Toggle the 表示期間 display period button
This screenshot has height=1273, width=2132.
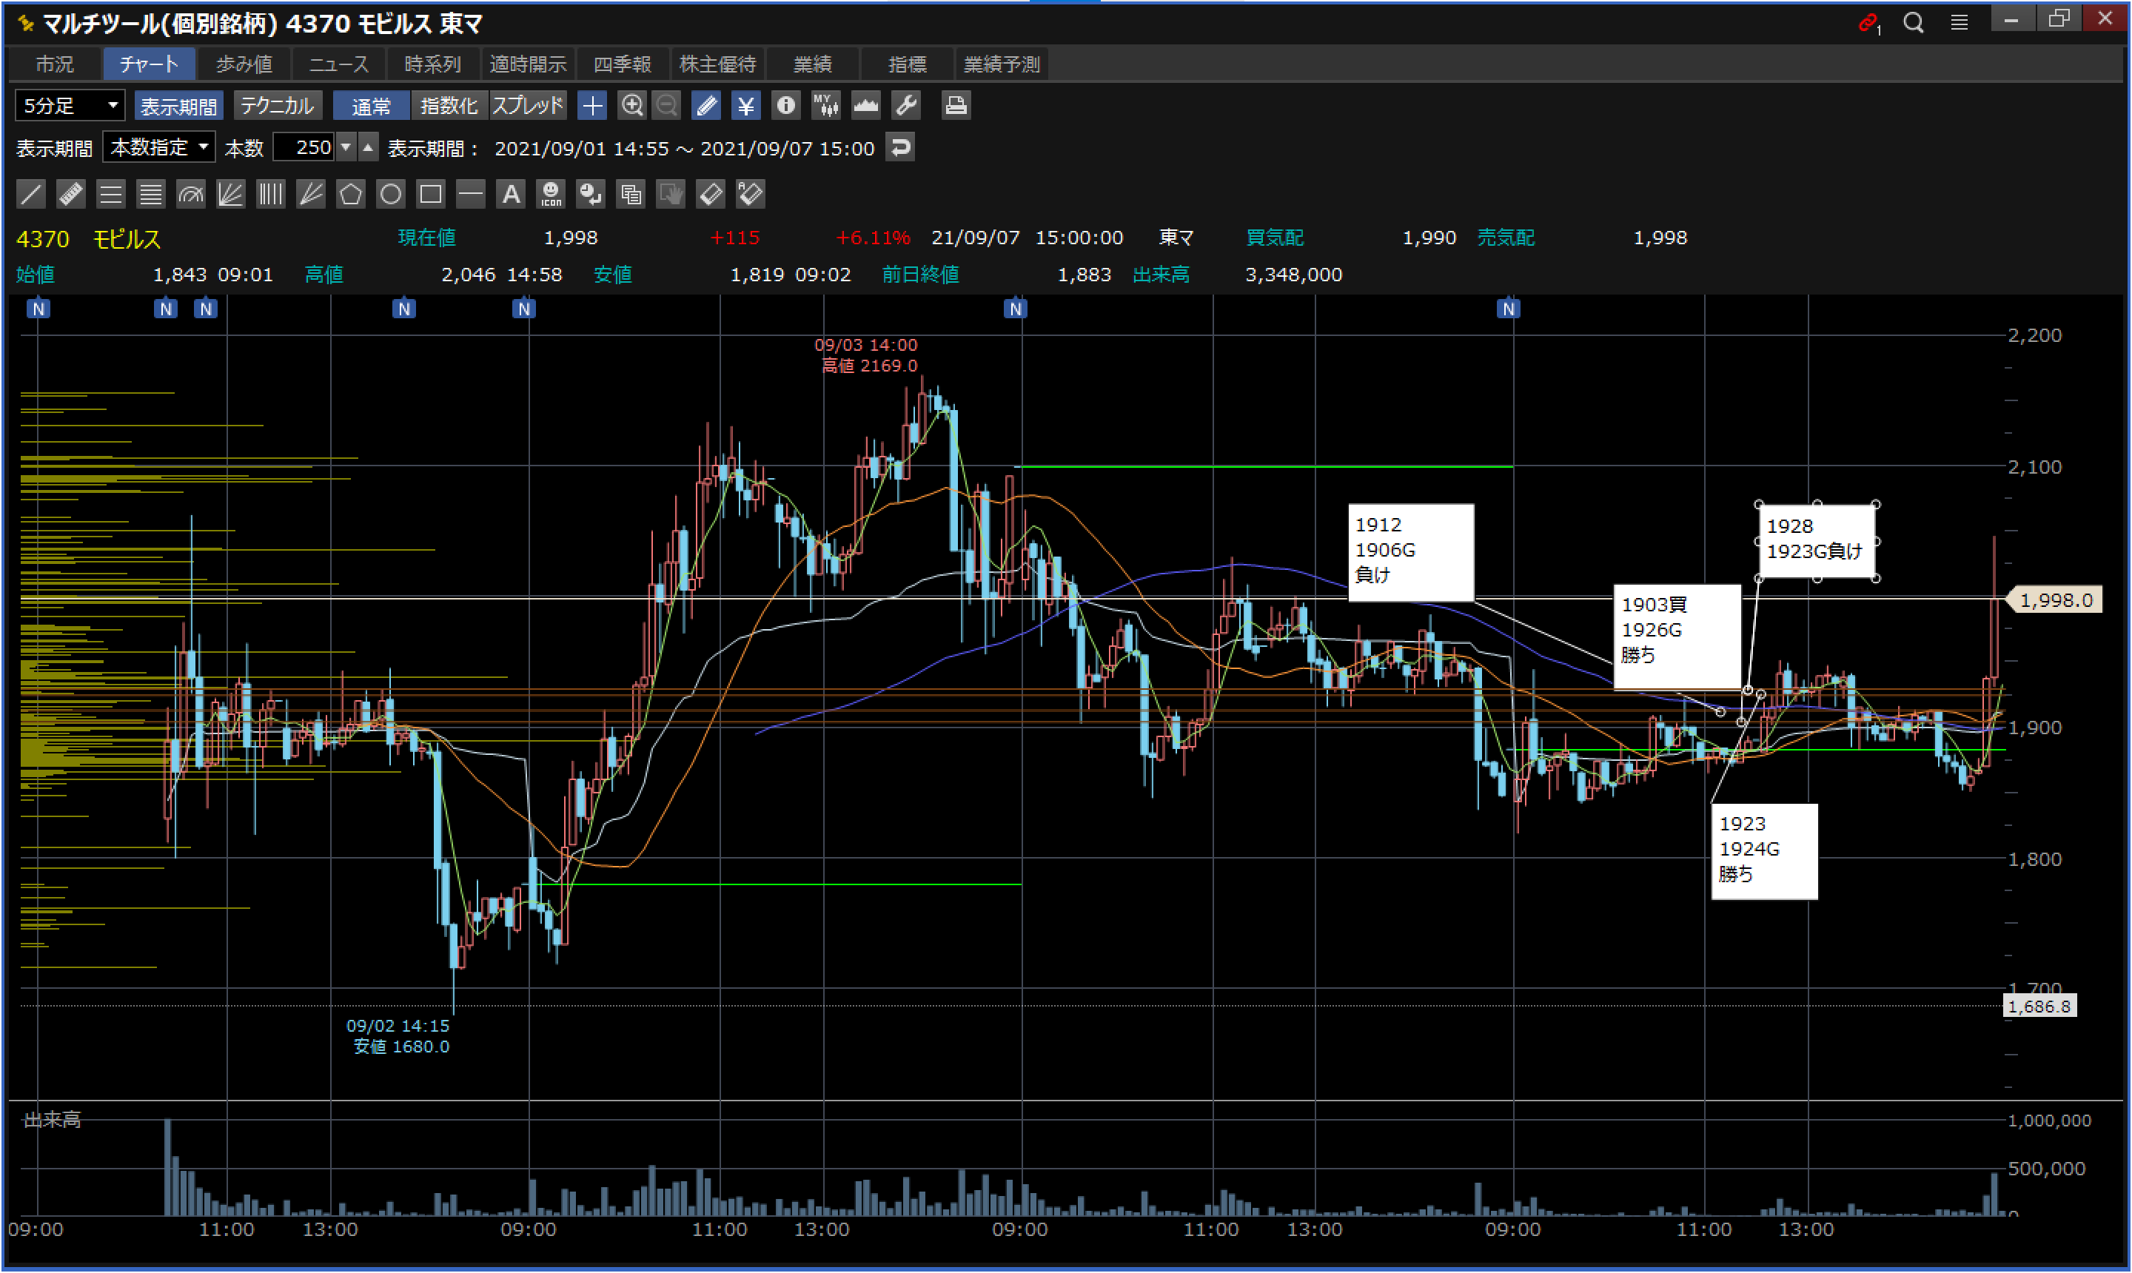178,106
